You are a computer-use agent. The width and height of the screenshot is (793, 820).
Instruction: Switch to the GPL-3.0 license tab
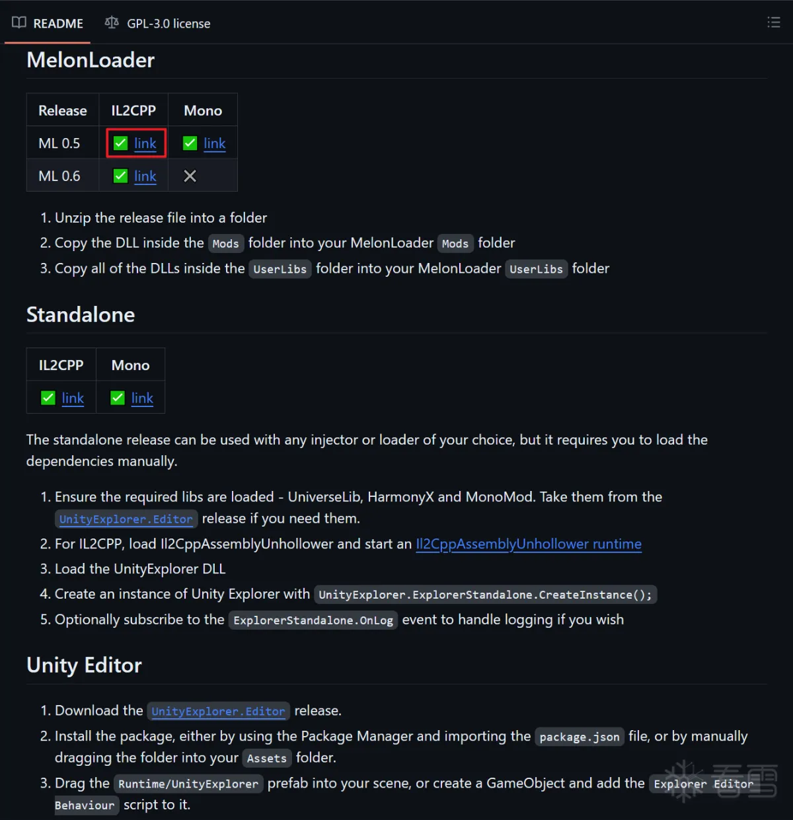(x=158, y=23)
